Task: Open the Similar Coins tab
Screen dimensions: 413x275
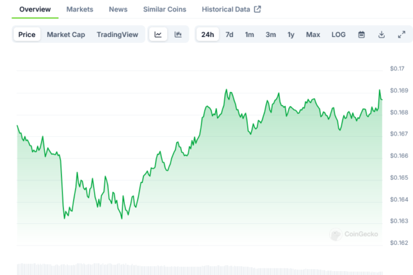Action: pos(165,9)
